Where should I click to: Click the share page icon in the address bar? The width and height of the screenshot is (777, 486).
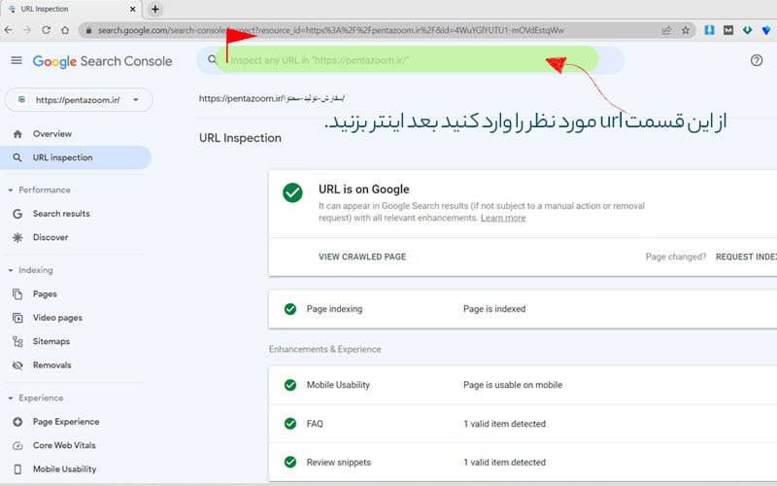[666, 30]
